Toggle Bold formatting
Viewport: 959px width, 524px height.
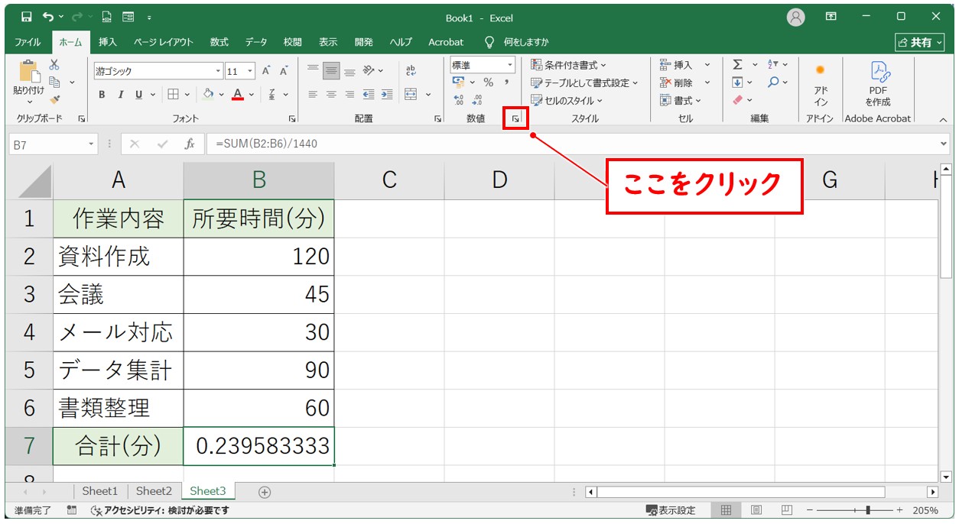coord(102,95)
